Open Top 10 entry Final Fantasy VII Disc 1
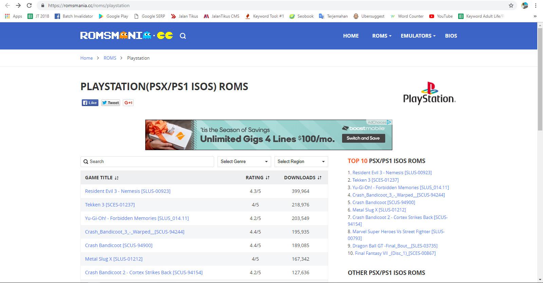 (395, 253)
